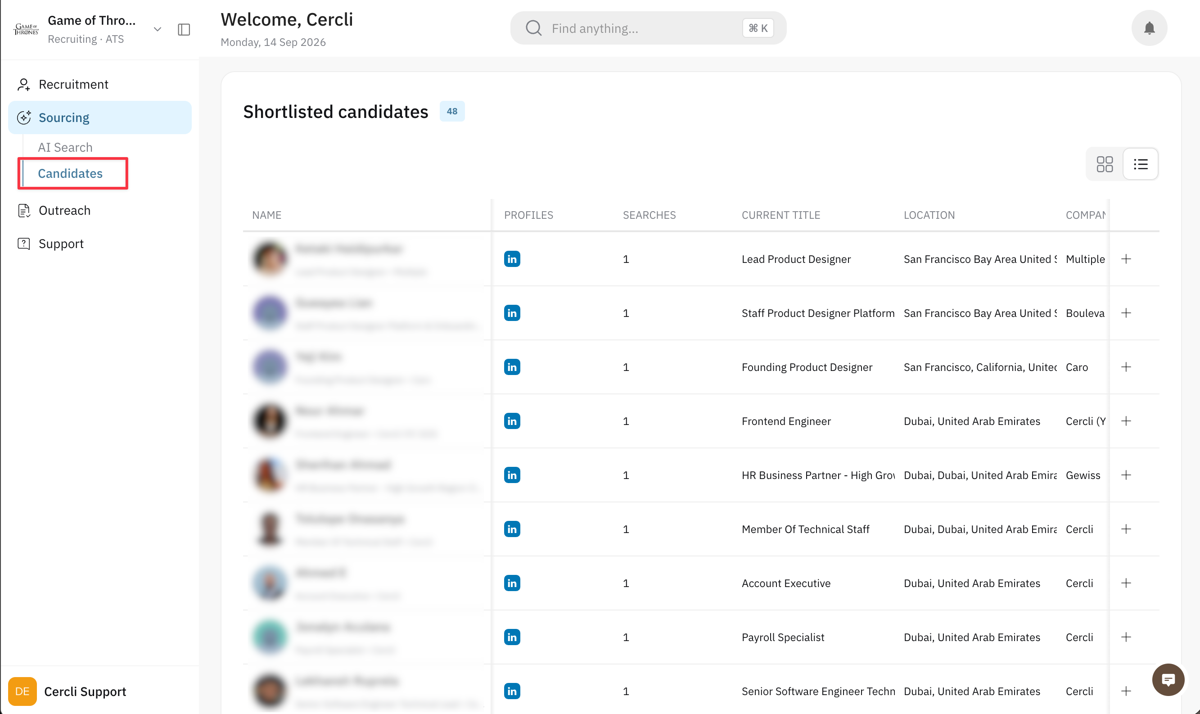This screenshot has height=714, width=1200.
Task: Click the search magnifier icon
Action: [533, 28]
